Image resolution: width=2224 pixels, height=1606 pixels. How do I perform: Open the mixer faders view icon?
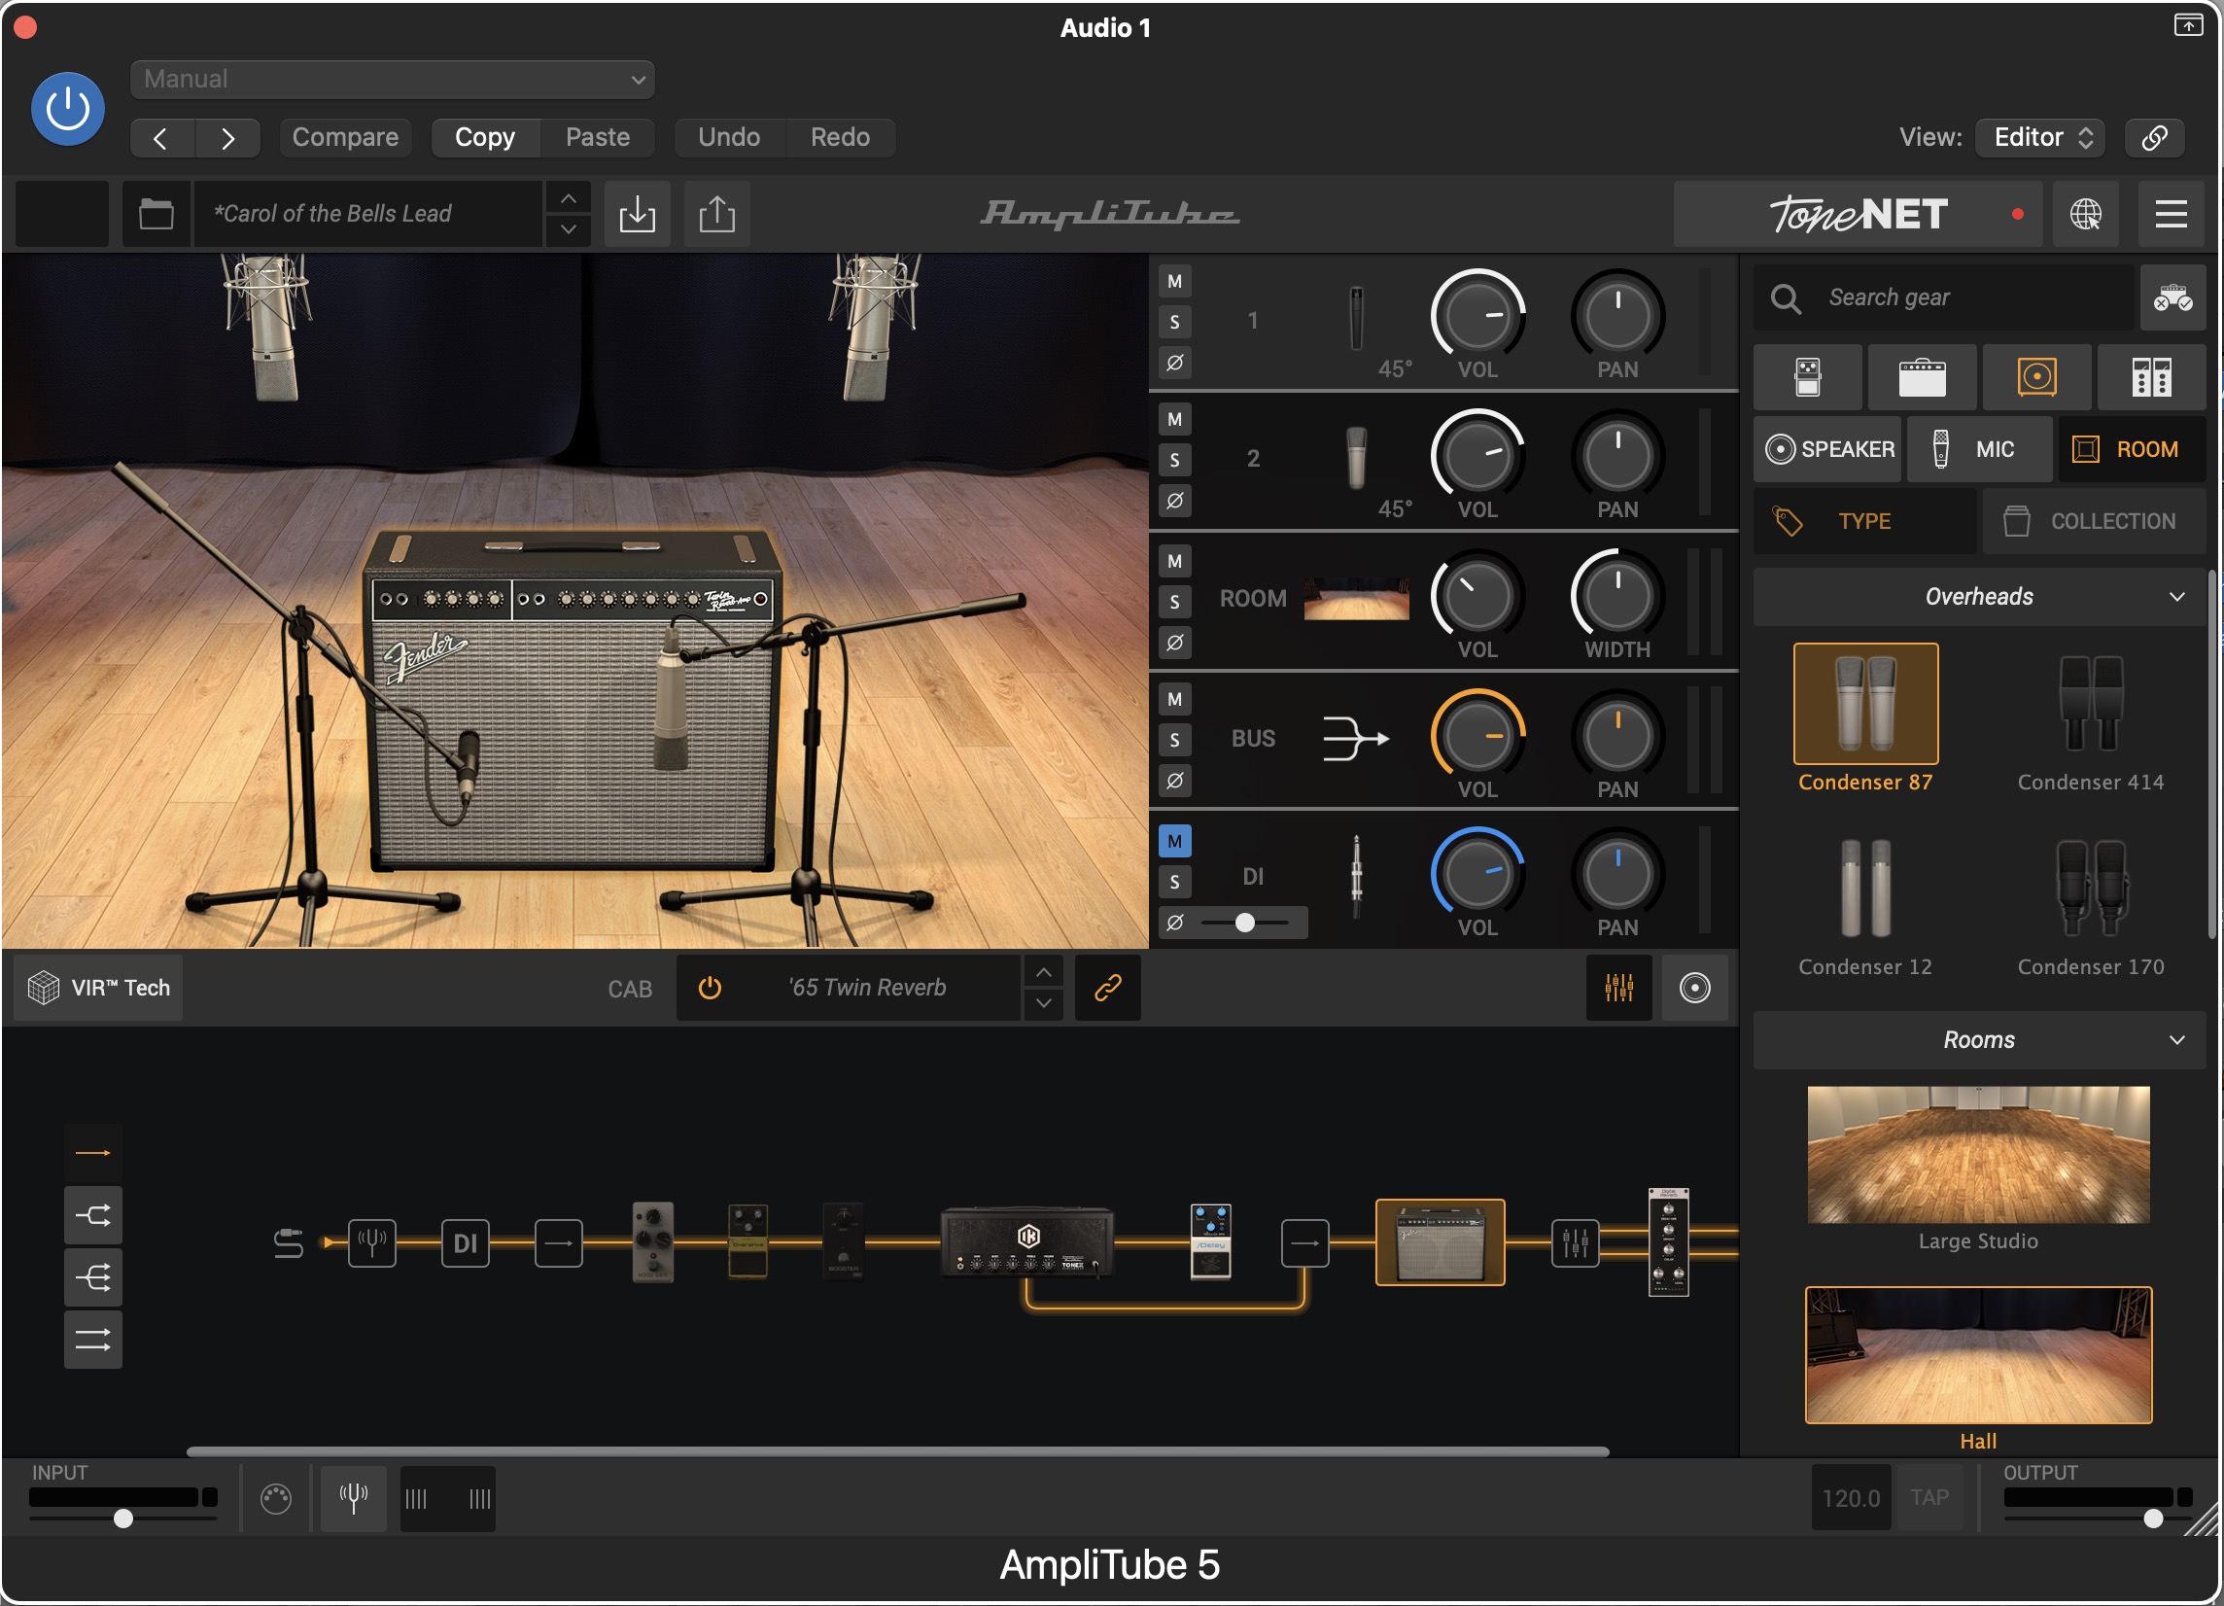[x=1619, y=989]
